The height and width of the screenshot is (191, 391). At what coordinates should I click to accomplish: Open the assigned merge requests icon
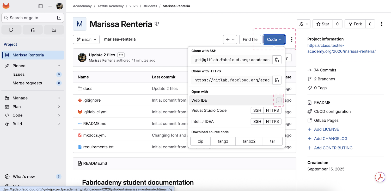click(x=33, y=30)
